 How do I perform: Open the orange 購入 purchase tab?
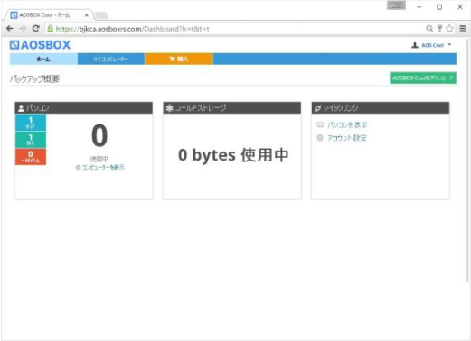point(179,59)
